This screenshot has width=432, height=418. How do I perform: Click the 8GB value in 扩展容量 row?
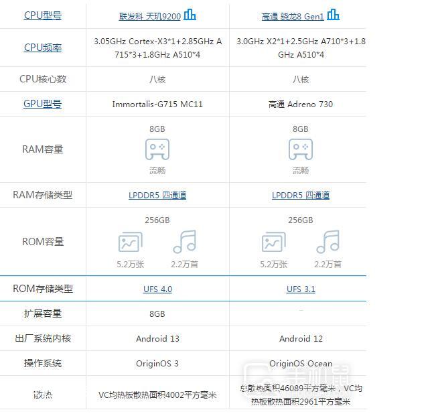coord(157,314)
